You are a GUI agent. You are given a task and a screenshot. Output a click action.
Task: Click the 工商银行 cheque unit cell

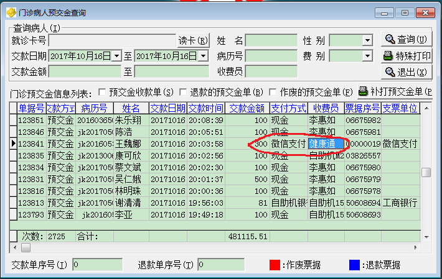(x=400, y=203)
